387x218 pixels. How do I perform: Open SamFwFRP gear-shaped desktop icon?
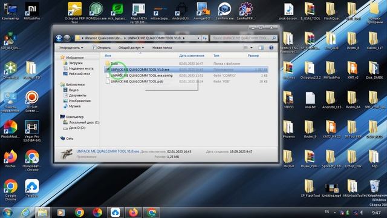246,11
